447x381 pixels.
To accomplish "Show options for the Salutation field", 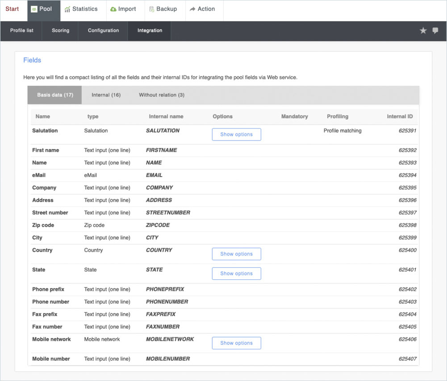I will (x=236, y=134).
